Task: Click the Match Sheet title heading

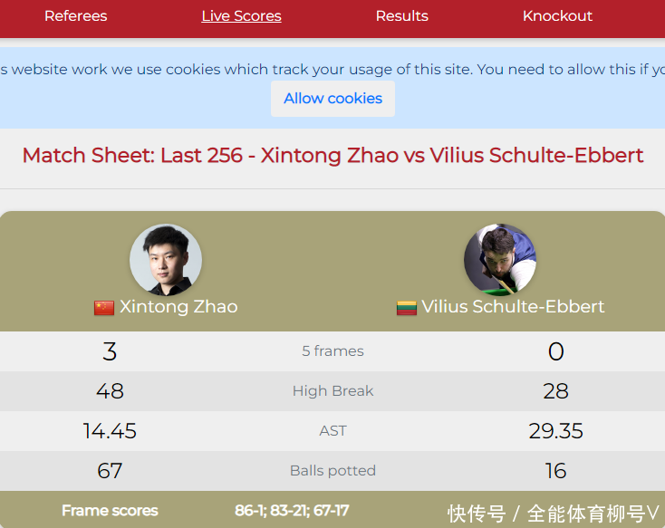Action: pyautogui.click(x=332, y=156)
